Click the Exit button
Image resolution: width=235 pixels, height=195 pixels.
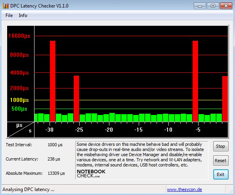221,174
